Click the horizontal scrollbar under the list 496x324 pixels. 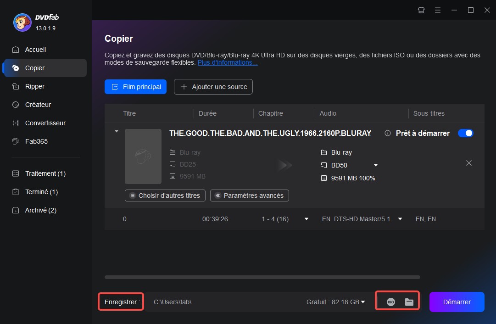pos(262,277)
